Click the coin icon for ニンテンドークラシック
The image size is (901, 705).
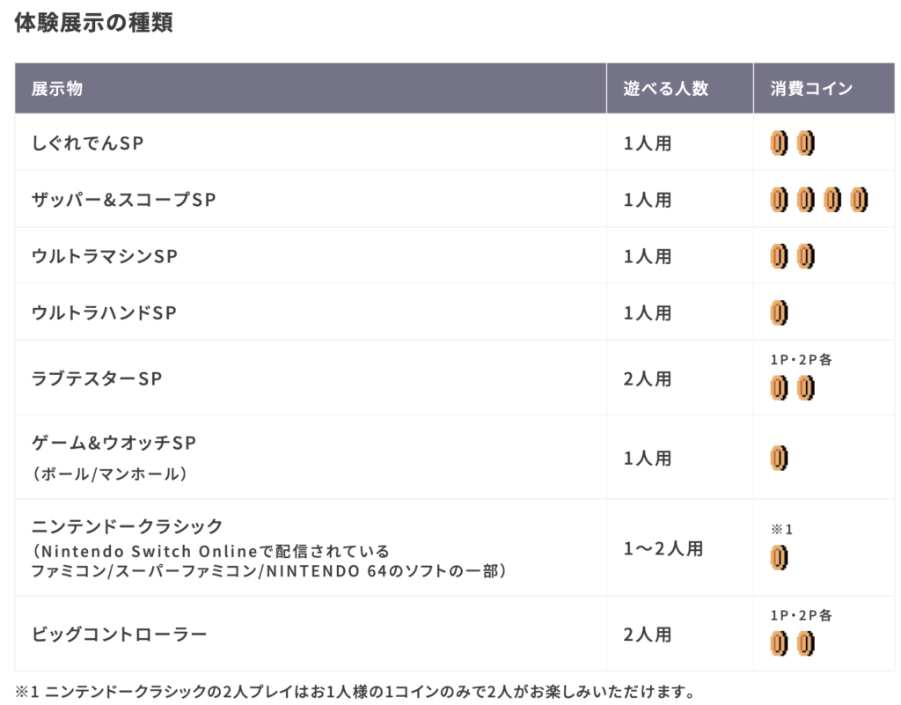779,557
